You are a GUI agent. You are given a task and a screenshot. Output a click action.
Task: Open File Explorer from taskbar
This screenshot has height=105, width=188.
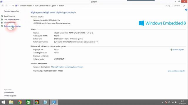(11, 102)
